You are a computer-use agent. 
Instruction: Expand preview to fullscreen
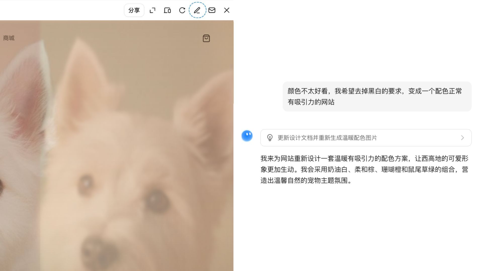152,10
